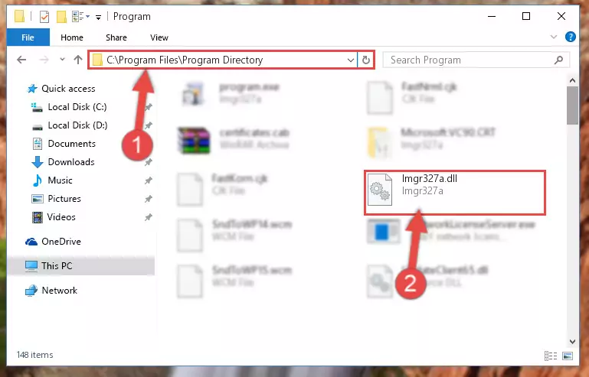Viewport: 589px width, 377px height.
Task: Switch to details view layout icon
Action: pyautogui.click(x=550, y=356)
